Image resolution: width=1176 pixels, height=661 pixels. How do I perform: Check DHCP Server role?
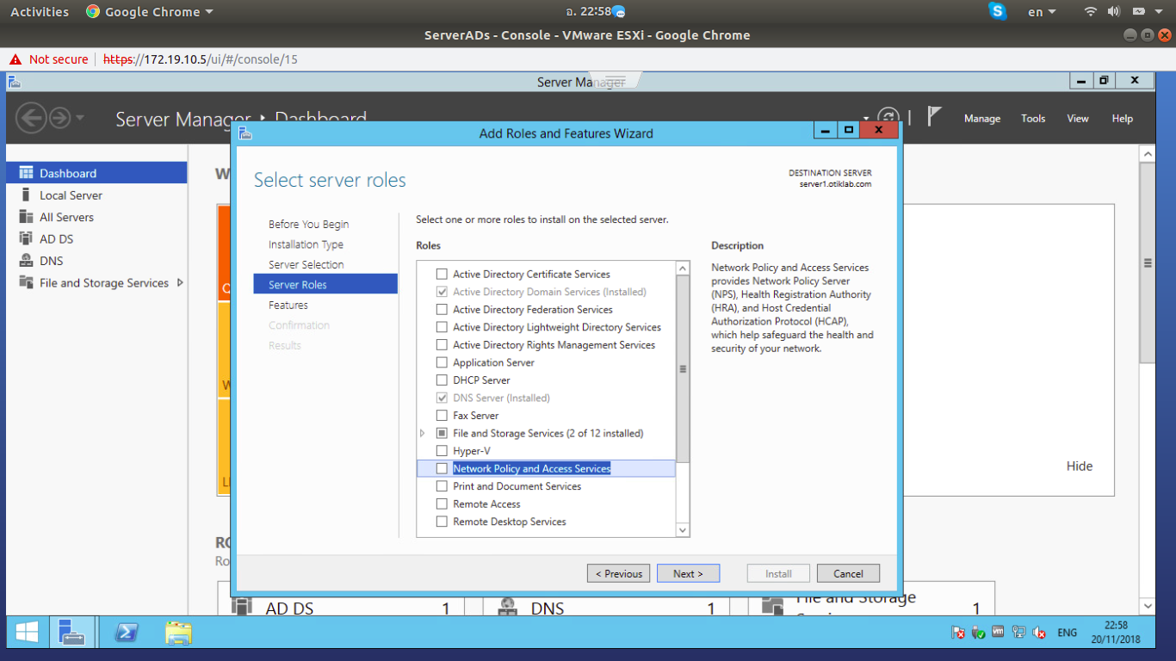click(442, 380)
